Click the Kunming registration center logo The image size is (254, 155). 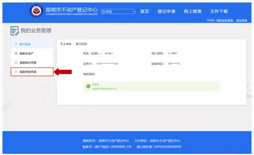[36, 12]
